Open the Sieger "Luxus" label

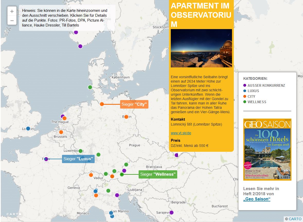pyautogui.click(x=78, y=159)
